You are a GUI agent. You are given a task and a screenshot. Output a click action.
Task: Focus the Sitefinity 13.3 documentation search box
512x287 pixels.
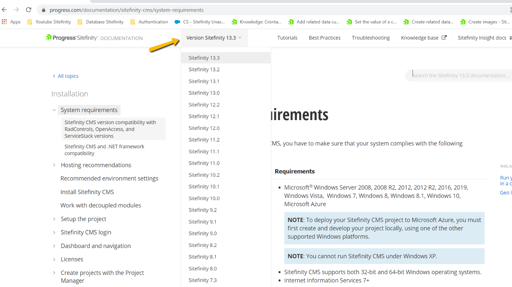click(x=459, y=76)
